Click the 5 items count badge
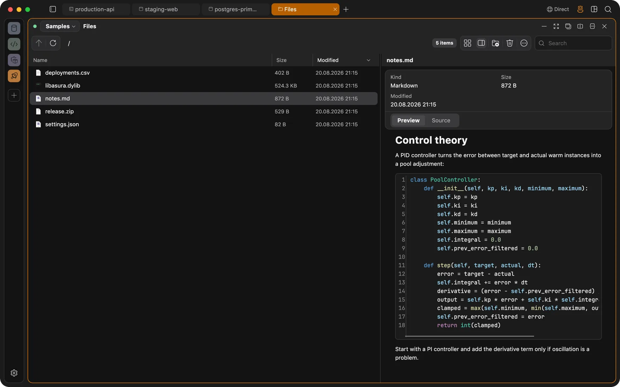The width and height of the screenshot is (620, 387). [x=444, y=43]
